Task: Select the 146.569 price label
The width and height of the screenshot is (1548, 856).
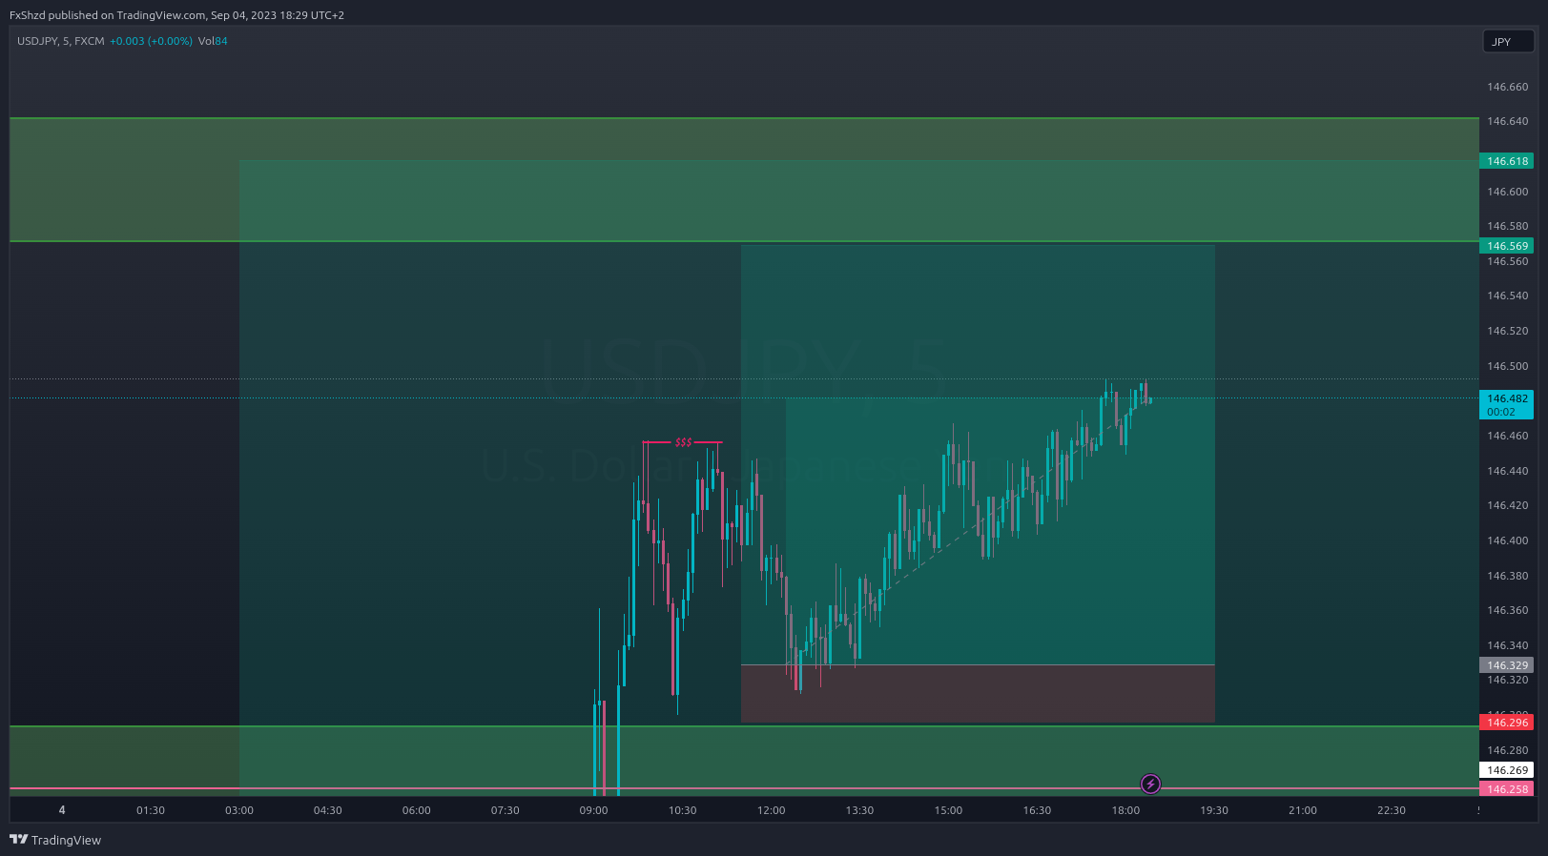Action: click(x=1507, y=246)
